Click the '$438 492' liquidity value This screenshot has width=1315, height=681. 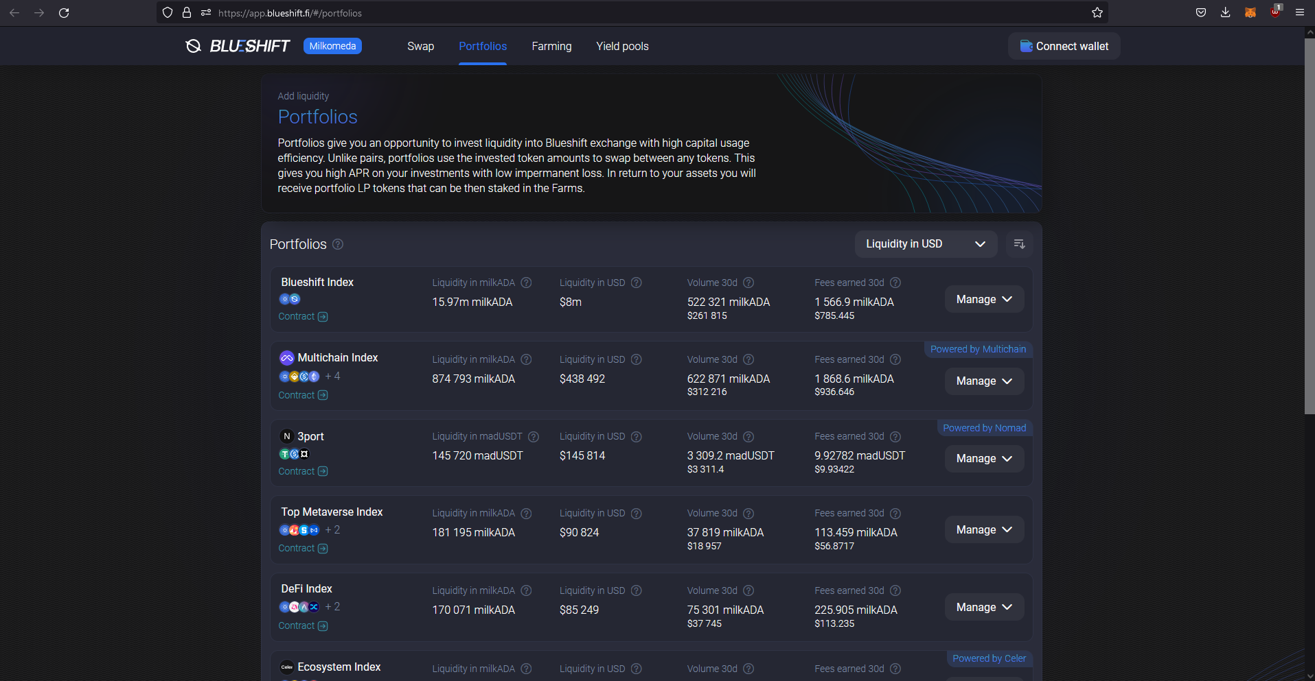(582, 379)
